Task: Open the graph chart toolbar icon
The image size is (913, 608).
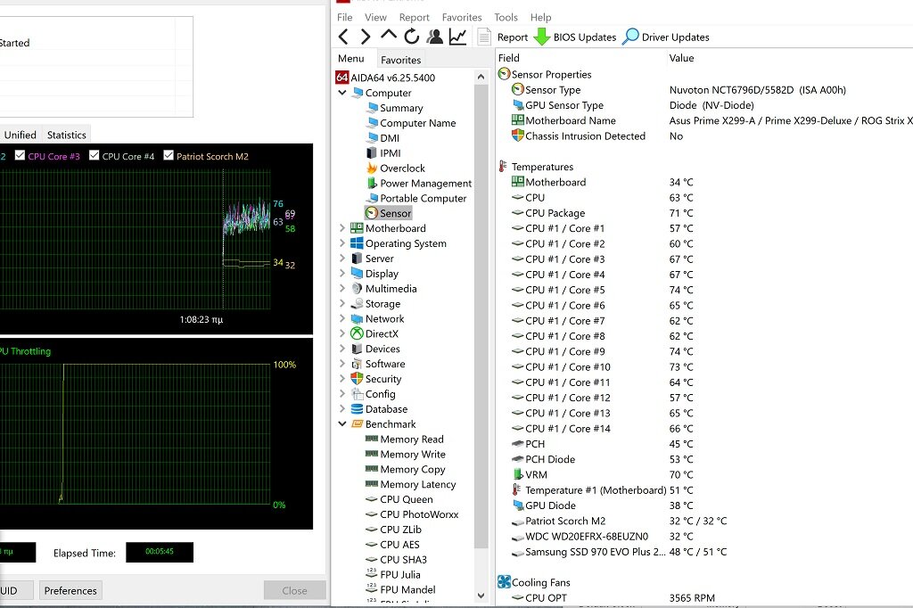Action: [457, 37]
